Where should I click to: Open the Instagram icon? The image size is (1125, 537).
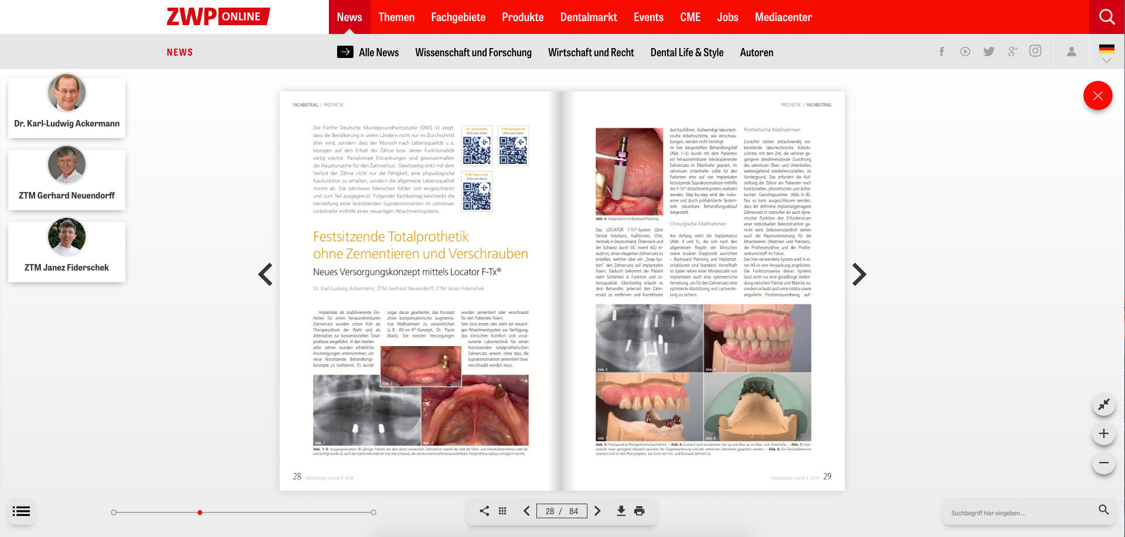(x=1035, y=51)
